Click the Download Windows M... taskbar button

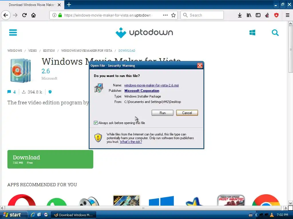click(x=74, y=215)
